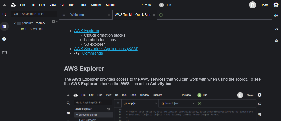Open the Collaborate panel icon
This screenshot has width=281, height=121.
point(276,15)
